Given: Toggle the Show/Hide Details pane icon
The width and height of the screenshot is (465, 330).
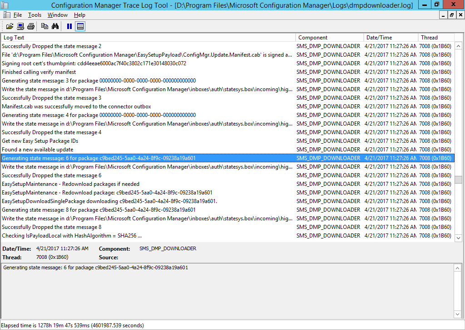Looking at the screenshot, I should pos(80,26).
